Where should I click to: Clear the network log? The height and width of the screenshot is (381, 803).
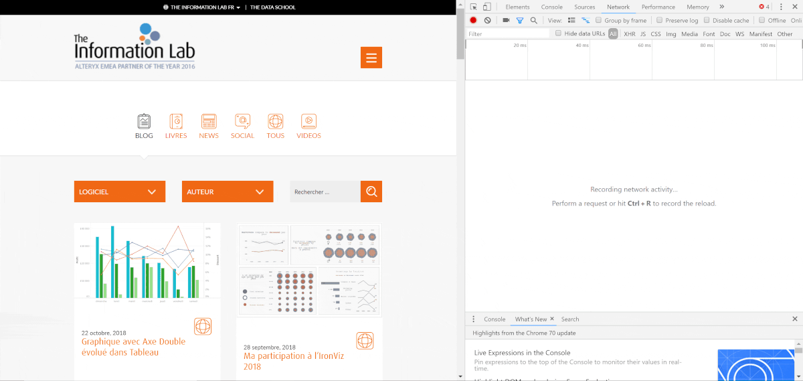[487, 20]
